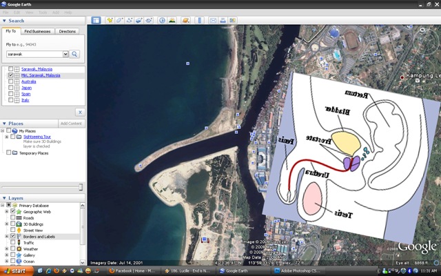Click the Windows Start button
This screenshot has width=441, height=276.
tap(17, 271)
